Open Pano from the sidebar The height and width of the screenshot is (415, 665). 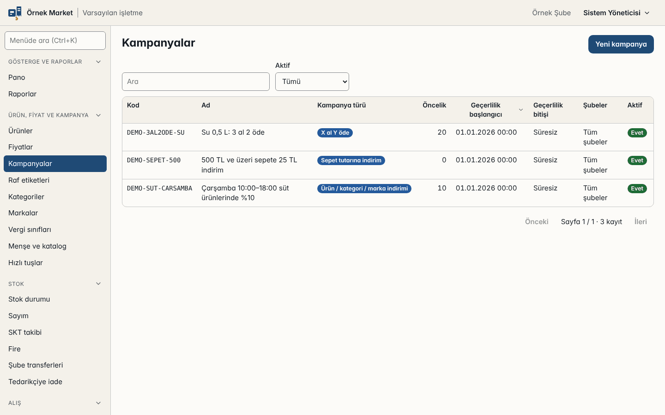click(55, 77)
